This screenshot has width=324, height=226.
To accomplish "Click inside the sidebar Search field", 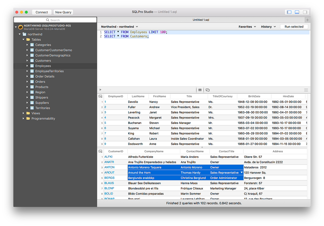I will 54,20.
